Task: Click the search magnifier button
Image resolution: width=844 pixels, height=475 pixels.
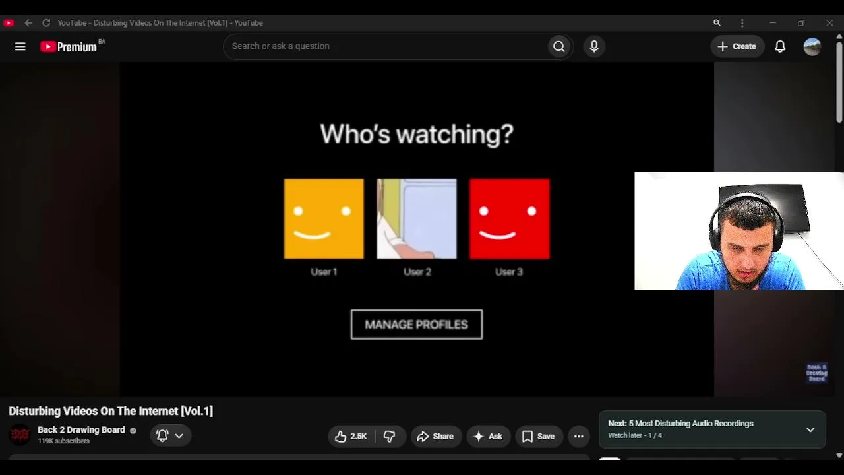Action: tap(559, 46)
